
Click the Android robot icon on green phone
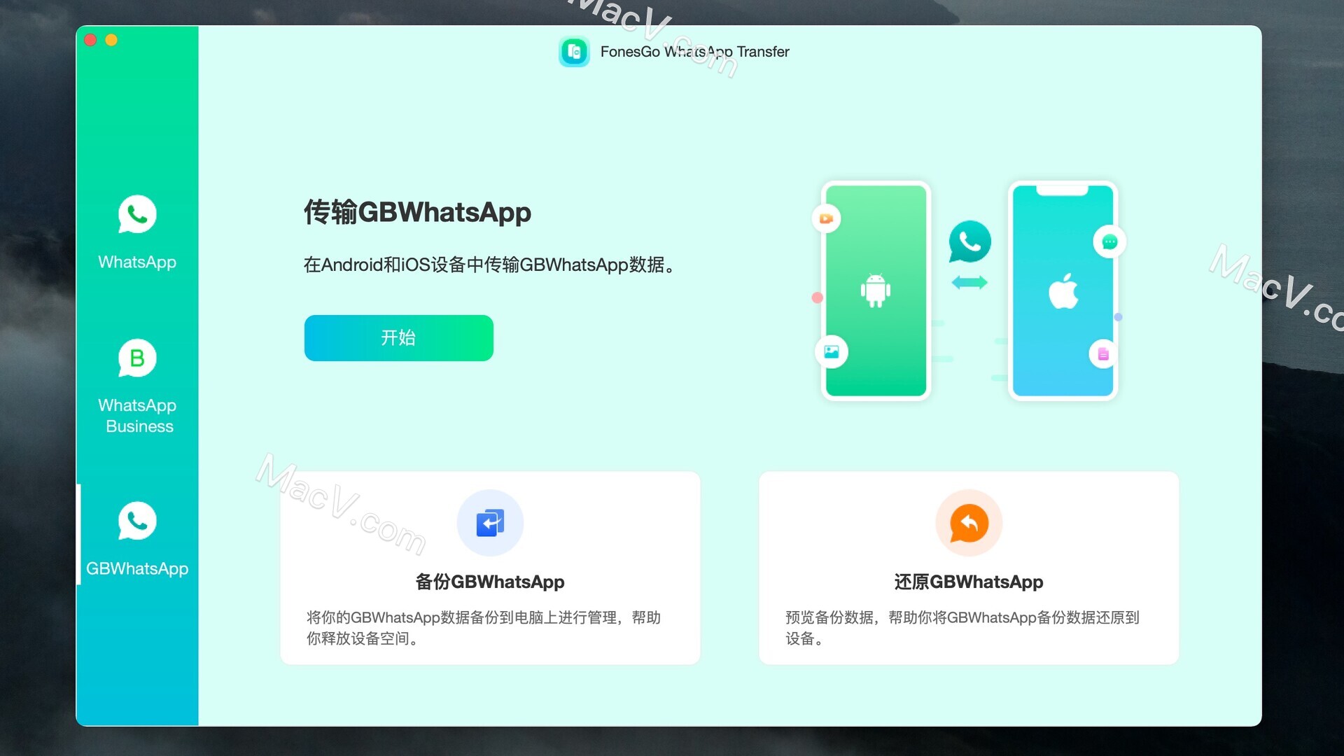coord(876,290)
